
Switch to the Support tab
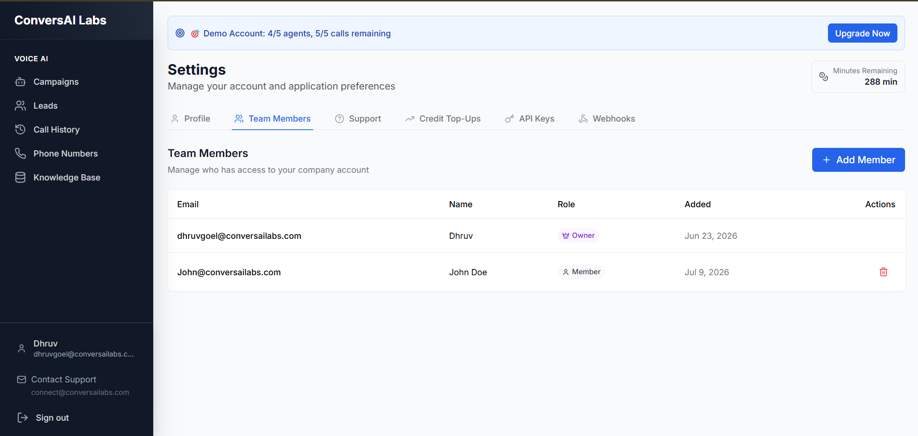click(358, 119)
